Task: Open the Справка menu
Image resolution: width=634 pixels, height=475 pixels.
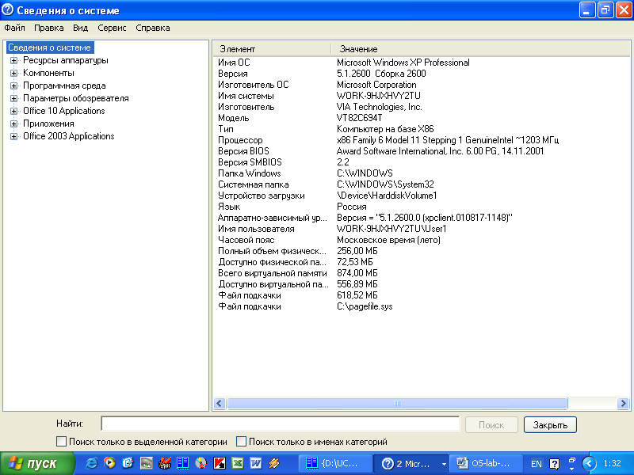Action: coord(153,28)
